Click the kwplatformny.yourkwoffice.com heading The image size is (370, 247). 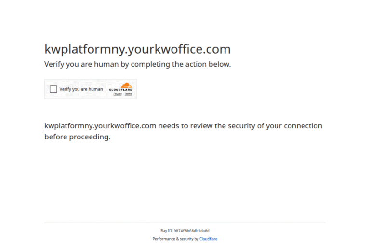(137, 49)
